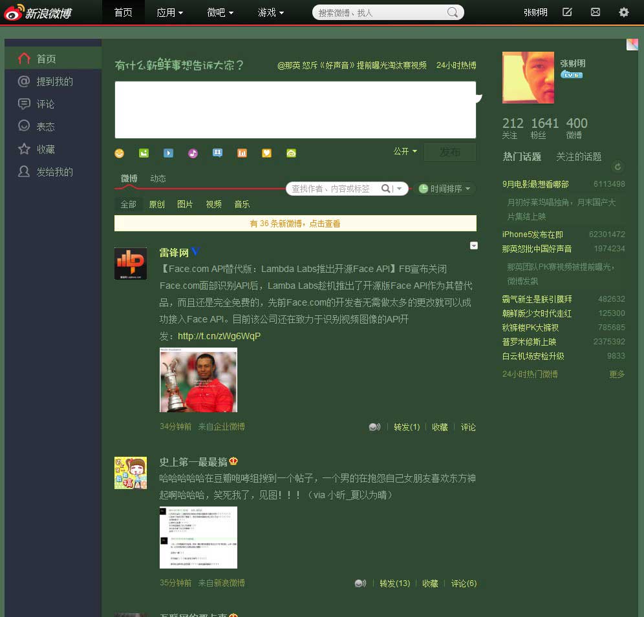Click the topic icon in the compose toolbar

[x=217, y=153]
